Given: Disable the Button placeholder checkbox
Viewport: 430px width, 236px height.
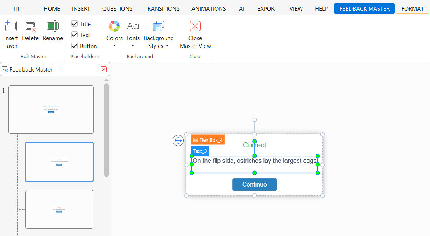Looking at the screenshot, I should (75, 46).
